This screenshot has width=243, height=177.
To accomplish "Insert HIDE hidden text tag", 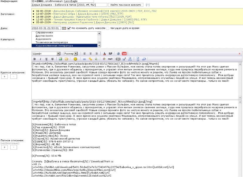I will (x=118, y=59).
